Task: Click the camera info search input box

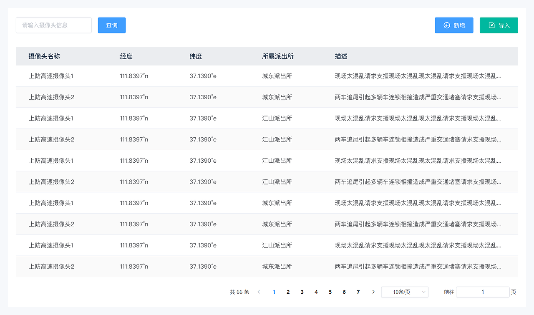Action: click(x=53, y=25)
